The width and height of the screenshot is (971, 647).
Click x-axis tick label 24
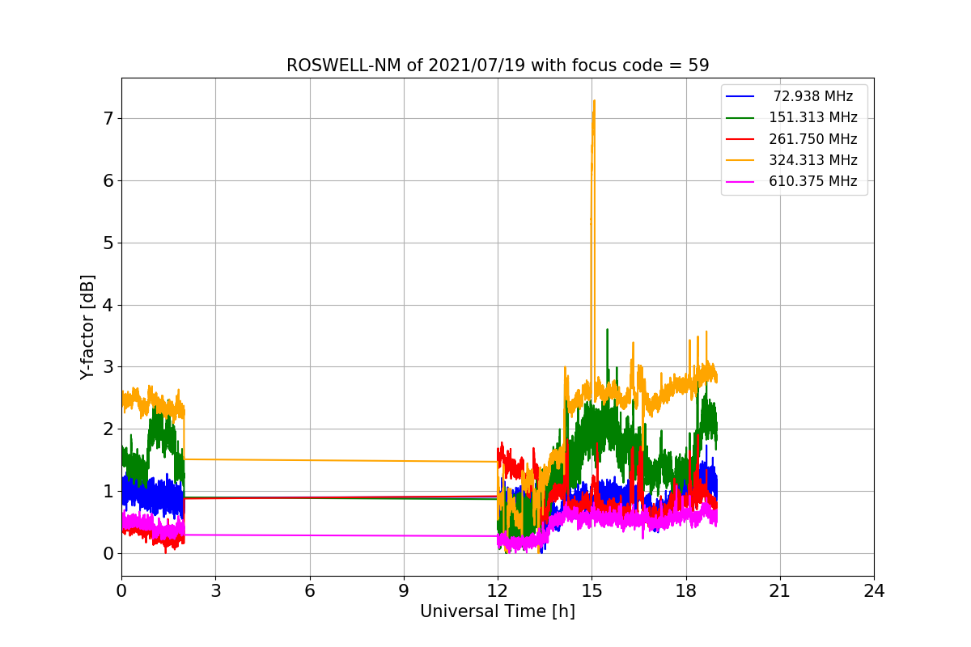click(x=874, y=591)
